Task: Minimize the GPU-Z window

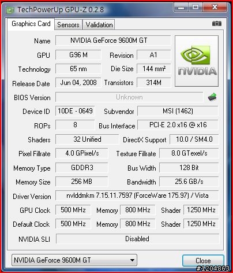Action: [181, 8]
